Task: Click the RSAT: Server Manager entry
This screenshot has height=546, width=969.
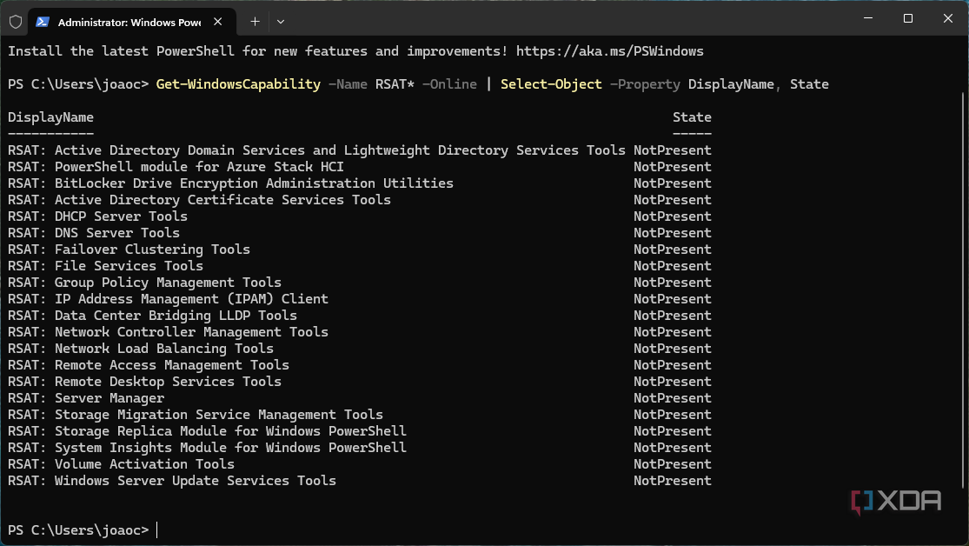Action: coord(86,398)
